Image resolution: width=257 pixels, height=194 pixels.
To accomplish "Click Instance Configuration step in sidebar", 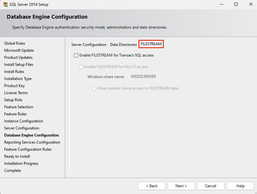I will pyautogui.click(x=23, y=121).
